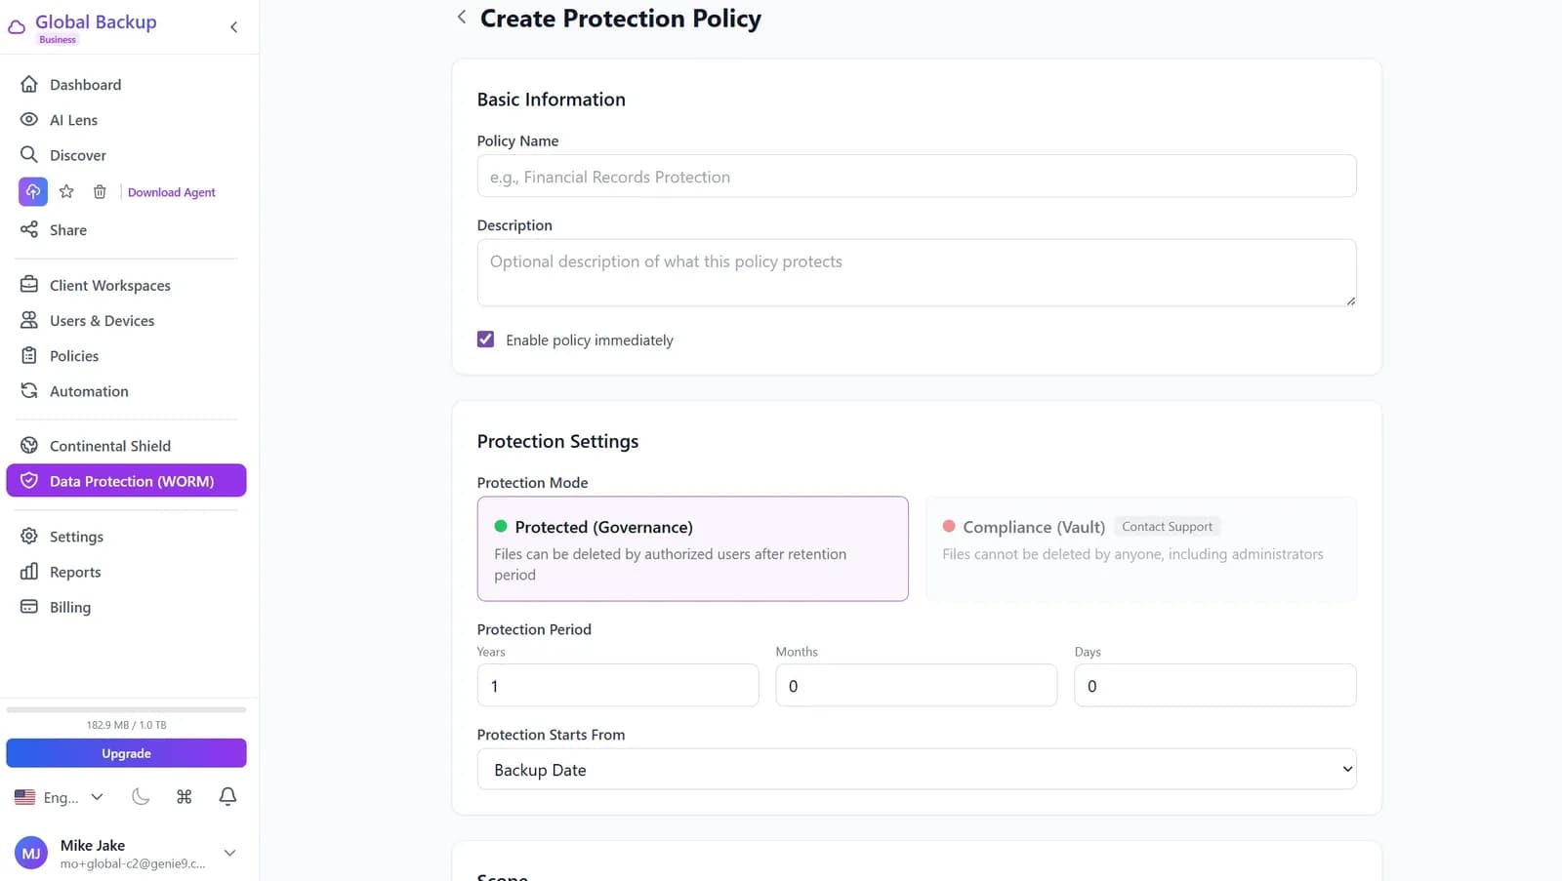The height and width of the screenshot is (881, 1562).
Task: Open notifications via the bell icon
Action: (x=226, y=796)
